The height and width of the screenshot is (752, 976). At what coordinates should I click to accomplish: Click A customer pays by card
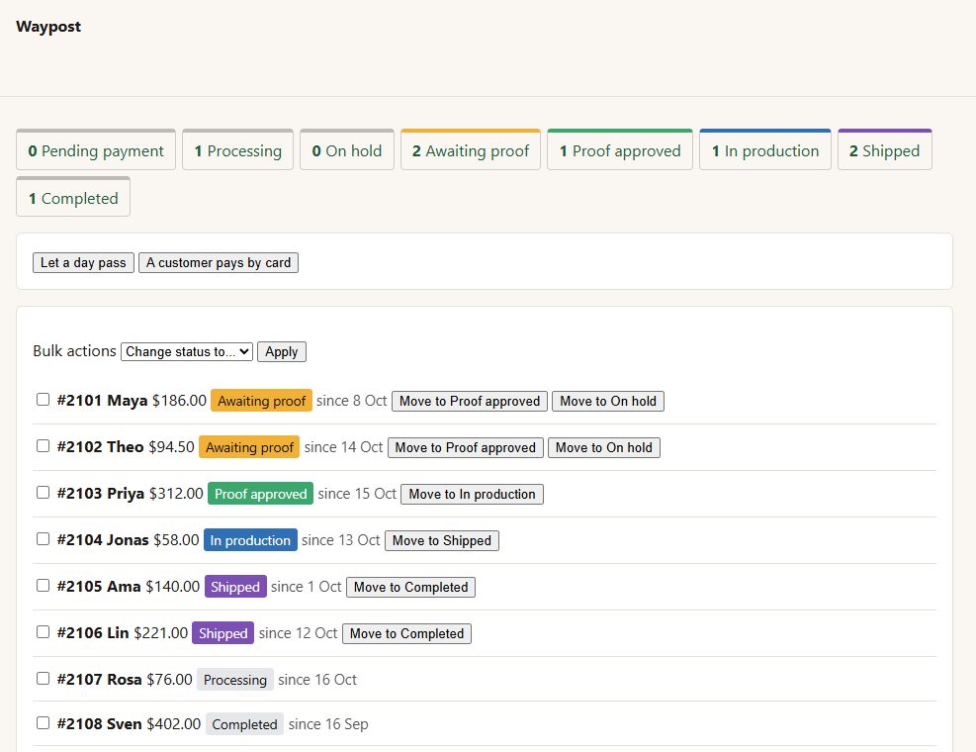point(219,262)
